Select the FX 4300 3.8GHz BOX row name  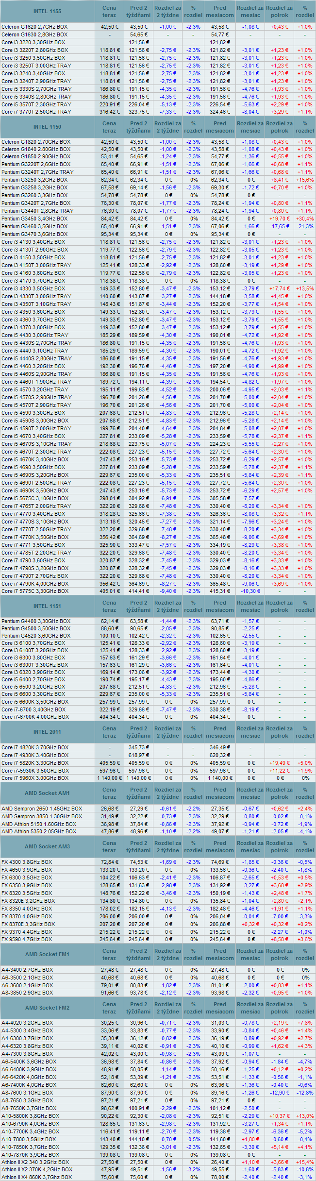[x=27, y=862]
